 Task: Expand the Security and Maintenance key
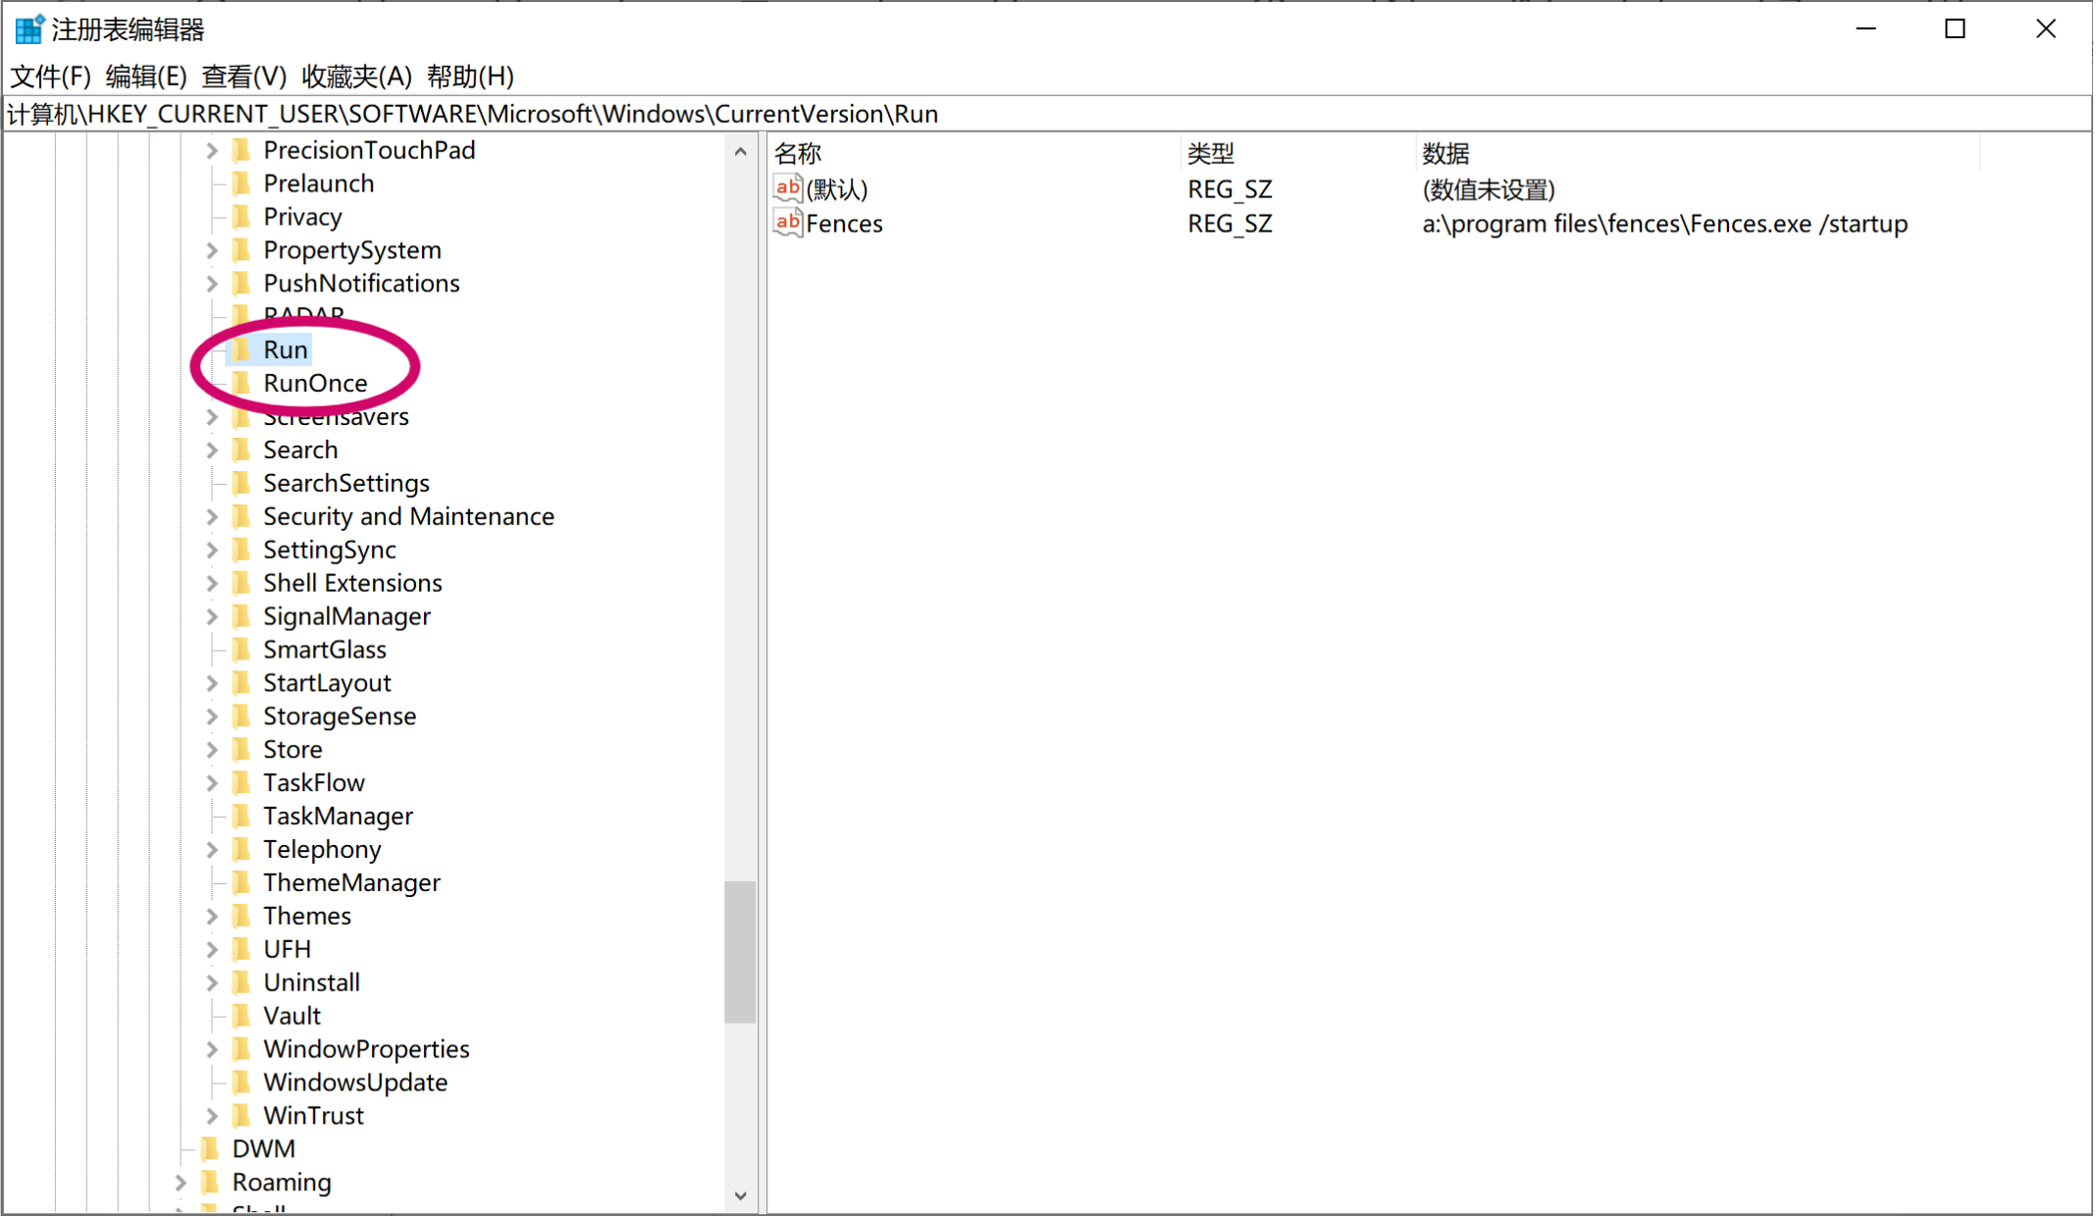(212, 515)
